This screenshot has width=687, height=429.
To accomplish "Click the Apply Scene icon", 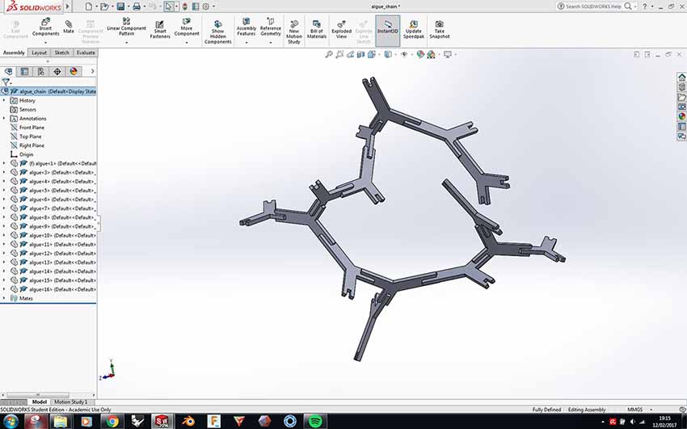I will (x=431, y=54).
